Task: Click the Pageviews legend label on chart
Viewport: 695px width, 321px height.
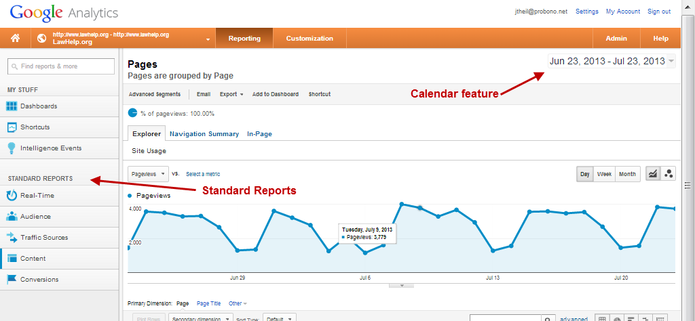Action: pyautogui.click(x=153, y=195)
